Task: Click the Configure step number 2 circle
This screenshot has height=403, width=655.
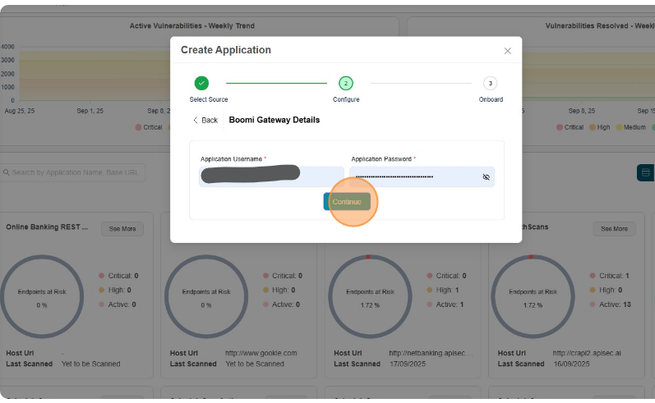Action: (x=346, y=83)
